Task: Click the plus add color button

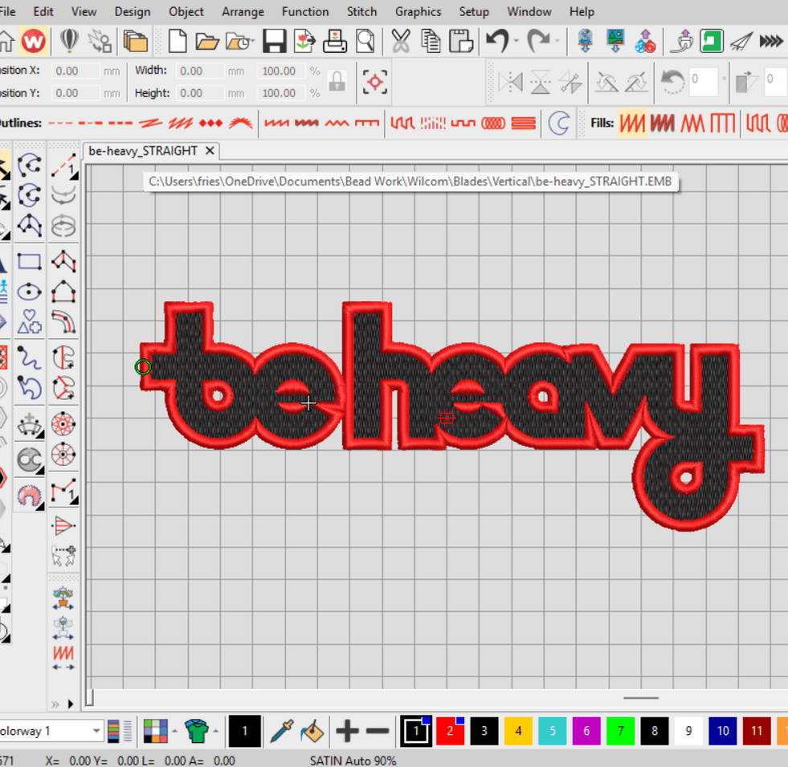Action: (x=347, y=731)
